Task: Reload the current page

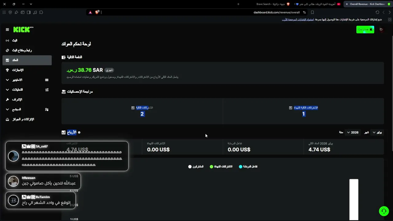Action: (x=377, y=12)
